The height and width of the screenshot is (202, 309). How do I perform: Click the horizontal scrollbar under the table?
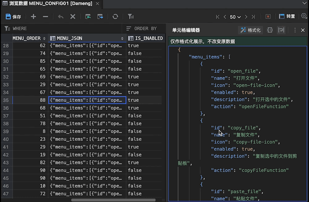(x=113, y=200)
